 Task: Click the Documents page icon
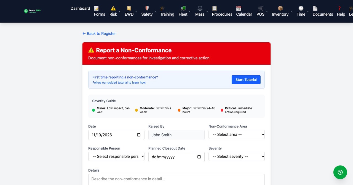coord(315,9)
